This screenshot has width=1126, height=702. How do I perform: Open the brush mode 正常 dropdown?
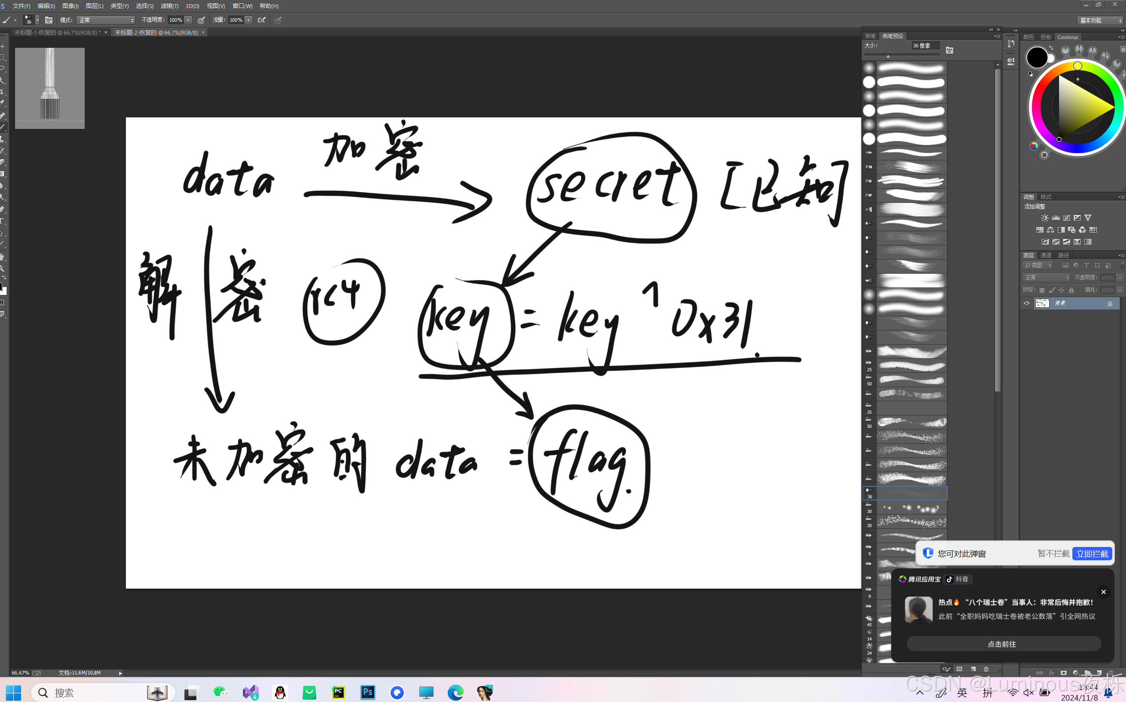pyautogui.click(x=106, y=20)
